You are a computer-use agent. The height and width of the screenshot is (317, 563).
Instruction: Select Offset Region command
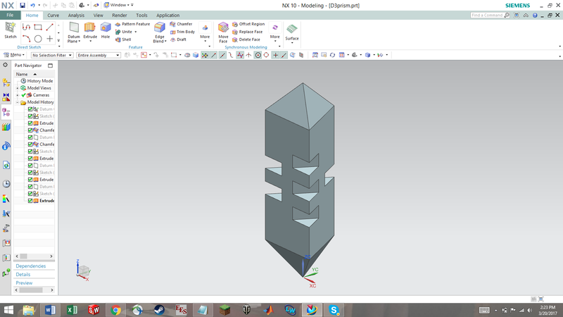[x=248, y=24]
